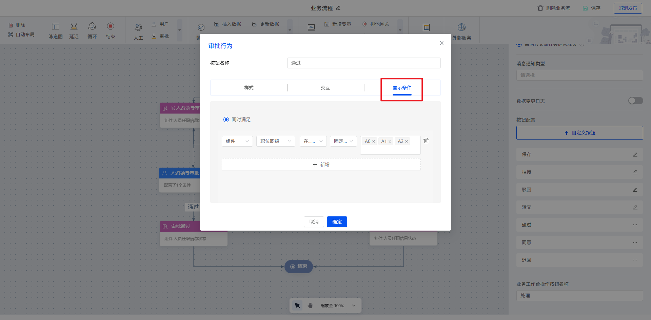Click 新增 to add a condition
The height and width of the screenshot is (320, 651).
click(321, 165)
